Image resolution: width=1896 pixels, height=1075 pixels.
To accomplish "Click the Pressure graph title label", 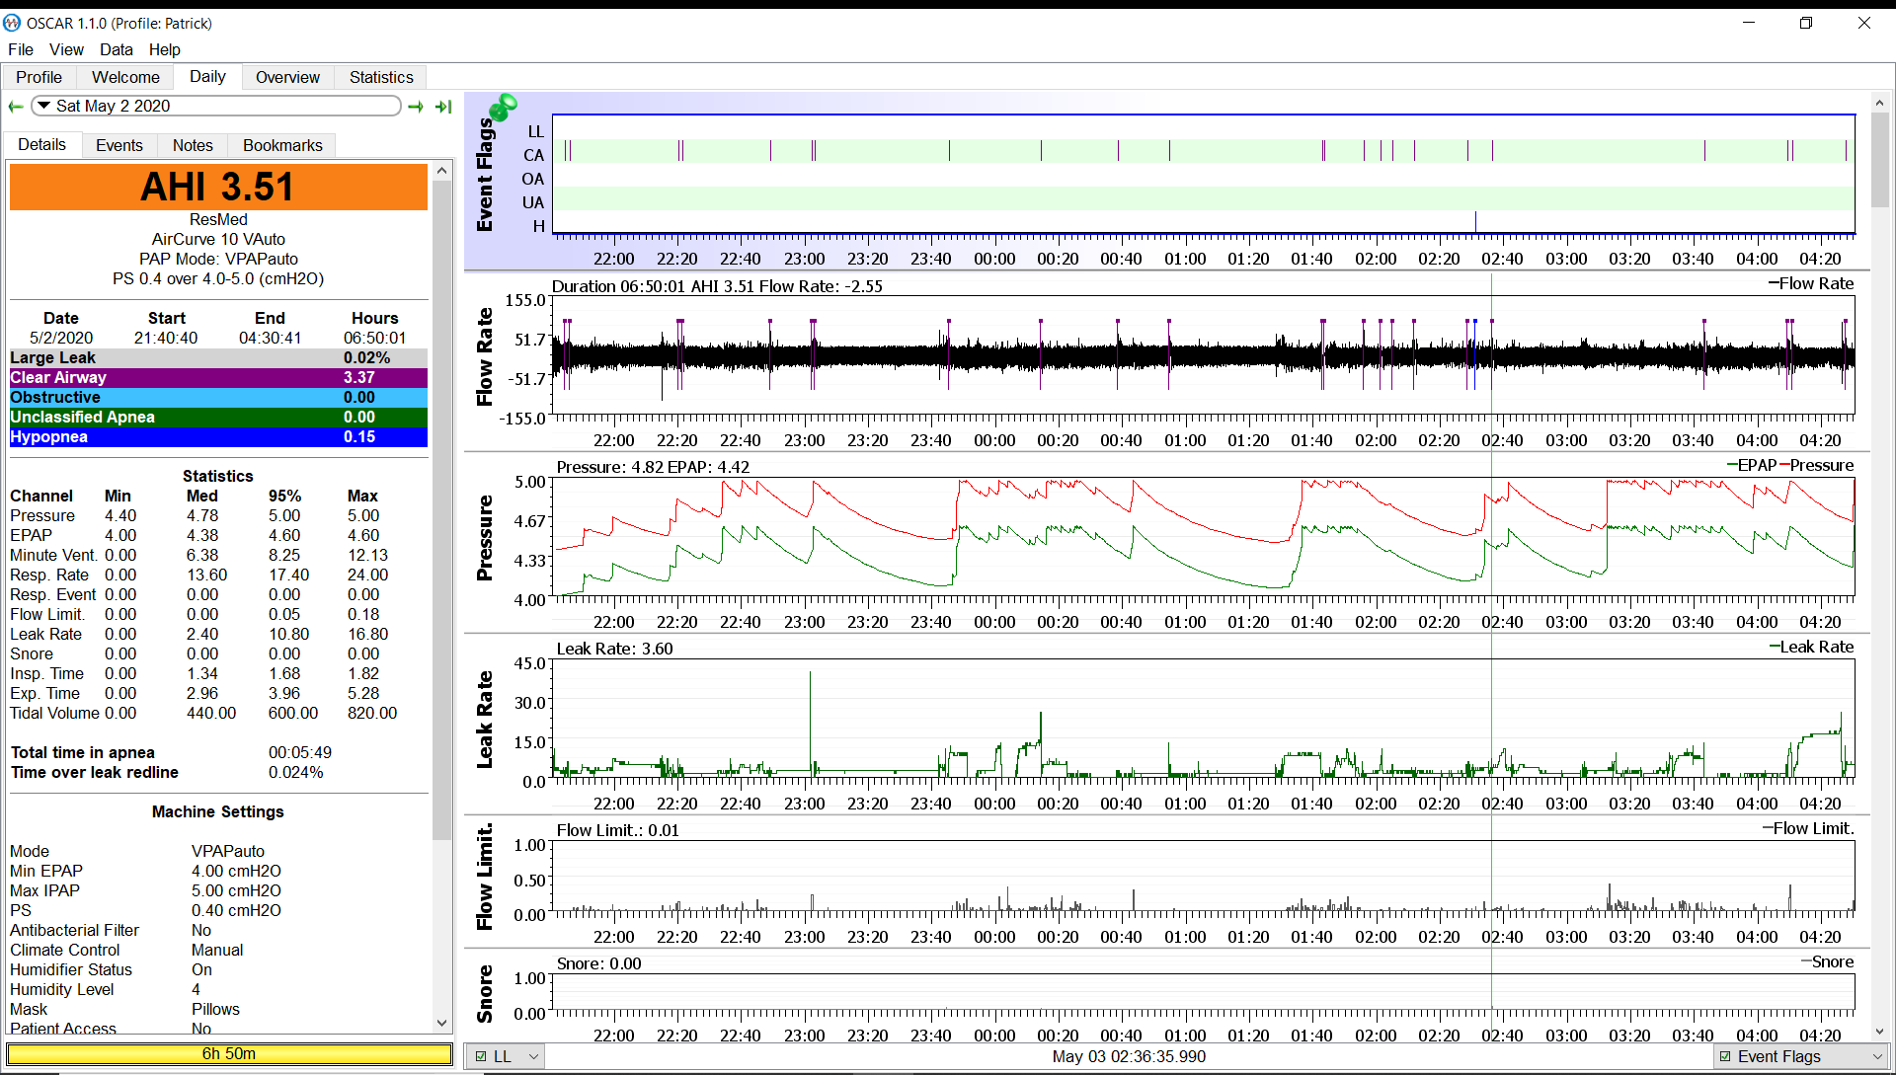I will (484, 538).
